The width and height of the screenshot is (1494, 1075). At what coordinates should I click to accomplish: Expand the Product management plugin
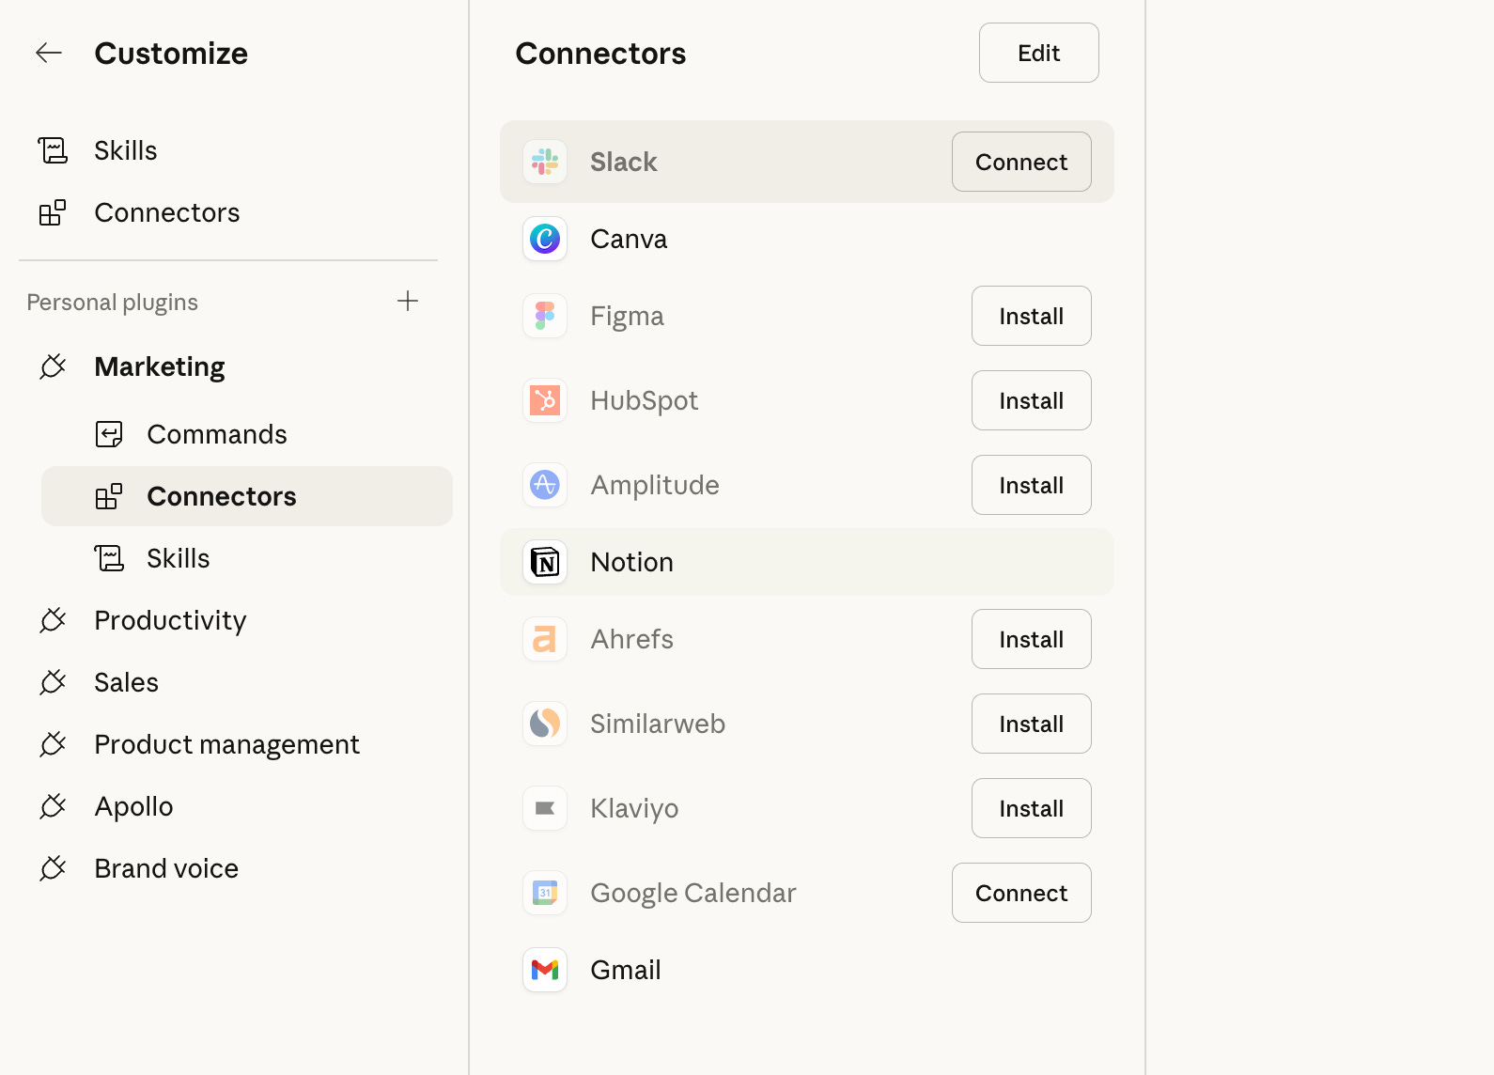(x=226, y=744)
